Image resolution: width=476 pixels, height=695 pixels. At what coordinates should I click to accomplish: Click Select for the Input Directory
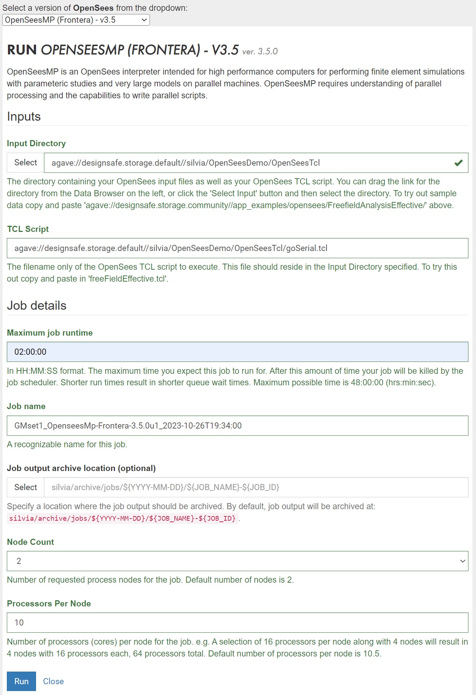(x=25, y=162)
